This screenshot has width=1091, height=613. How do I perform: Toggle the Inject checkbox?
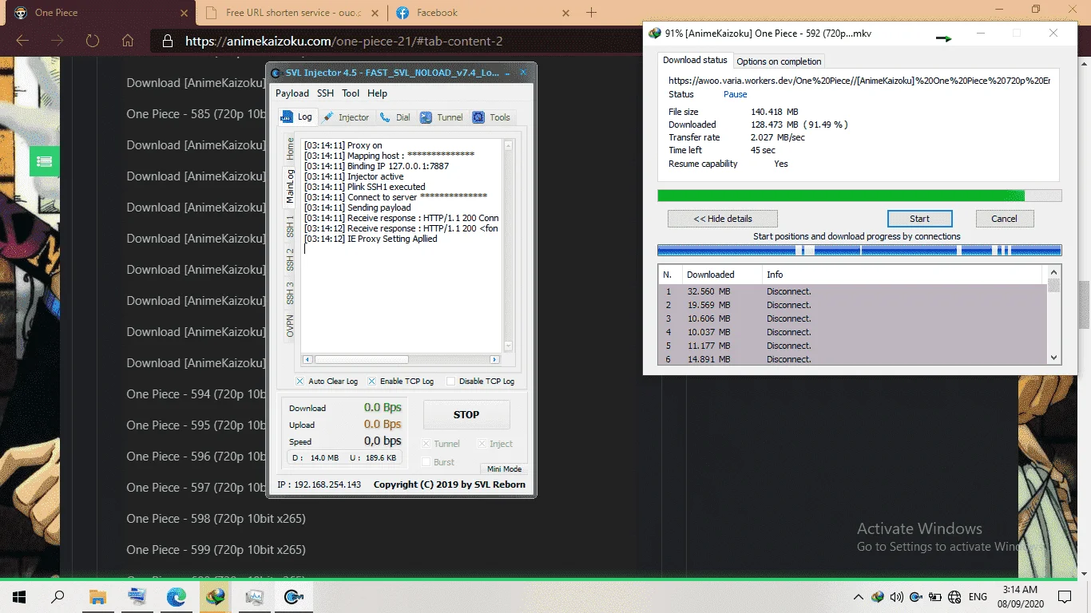click(482, 444)
